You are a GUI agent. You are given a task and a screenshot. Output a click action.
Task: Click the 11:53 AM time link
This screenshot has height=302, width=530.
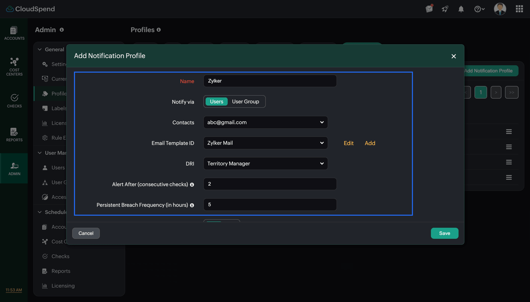click(x=14, y=290)
